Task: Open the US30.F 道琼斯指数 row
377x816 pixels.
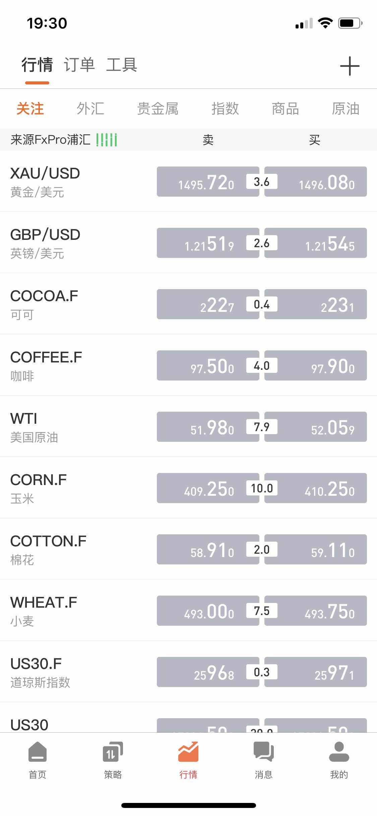Action: [x=67, y=672]
